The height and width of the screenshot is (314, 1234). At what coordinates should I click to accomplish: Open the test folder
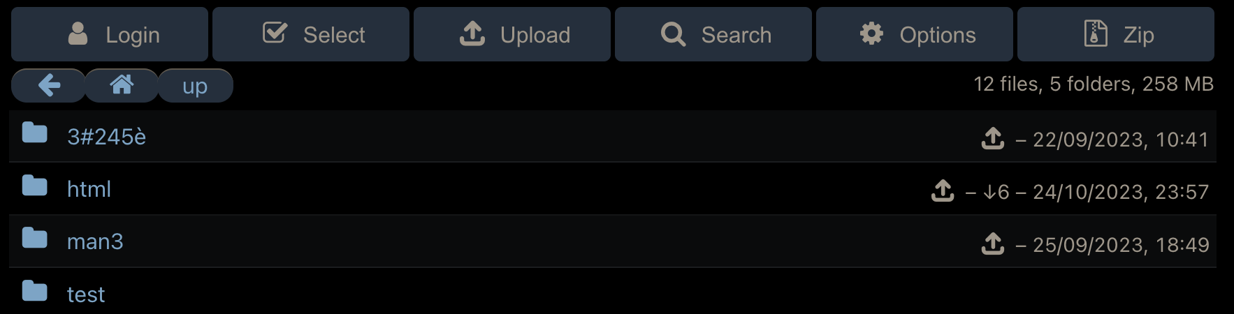pyautogui.click(x=86, y=294)
